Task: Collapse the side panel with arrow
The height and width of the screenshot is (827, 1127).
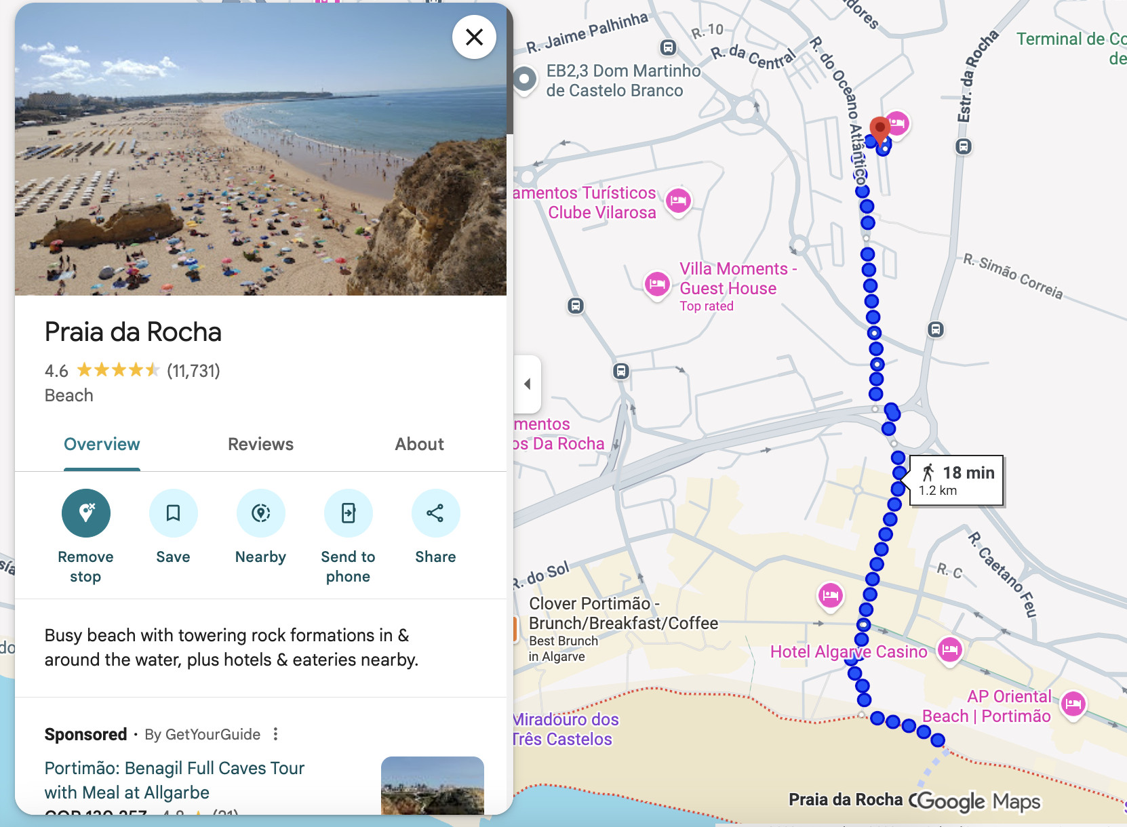Action: (528, 384)
